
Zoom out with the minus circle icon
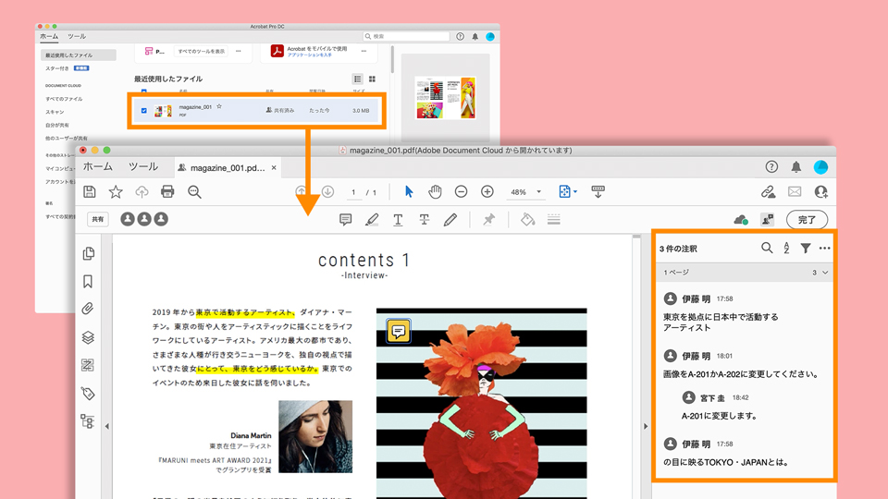(x=461, y=192)
